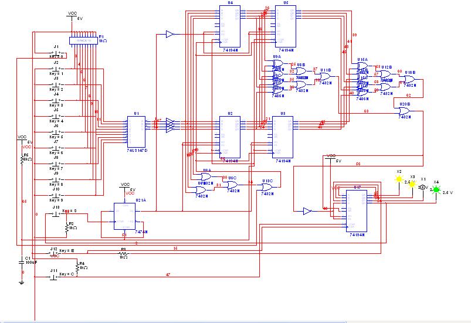Toggle switch J11 labeled Key = C

point(54,277)
